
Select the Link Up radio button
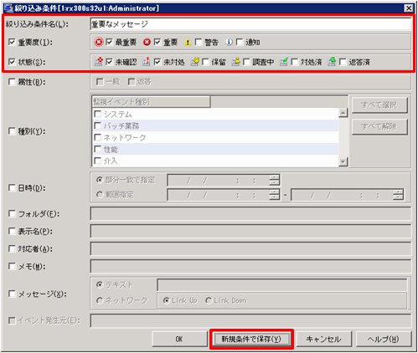166,300
